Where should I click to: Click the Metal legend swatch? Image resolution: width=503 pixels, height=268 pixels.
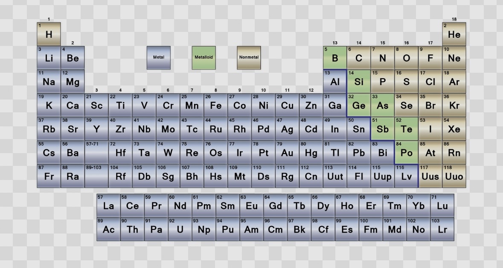[158, 57]
